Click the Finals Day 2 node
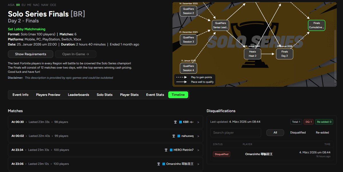 click(x=284, y=54)
